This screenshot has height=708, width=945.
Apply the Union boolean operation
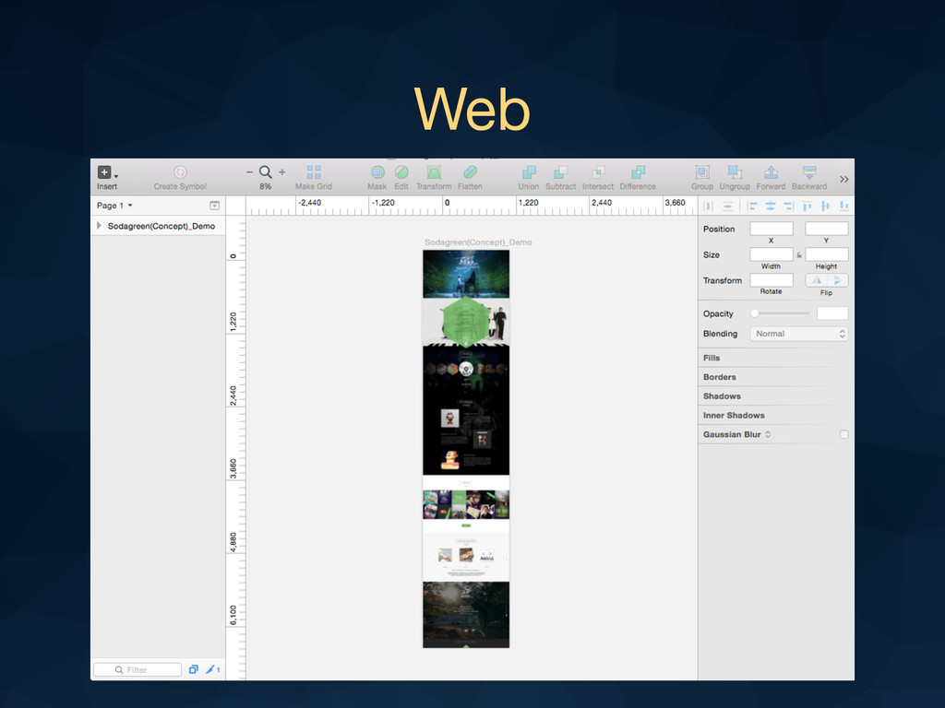(x=529, y=172)
